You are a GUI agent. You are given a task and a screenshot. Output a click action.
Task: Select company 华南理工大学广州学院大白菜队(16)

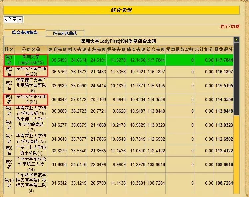click(x=31, y=86)
